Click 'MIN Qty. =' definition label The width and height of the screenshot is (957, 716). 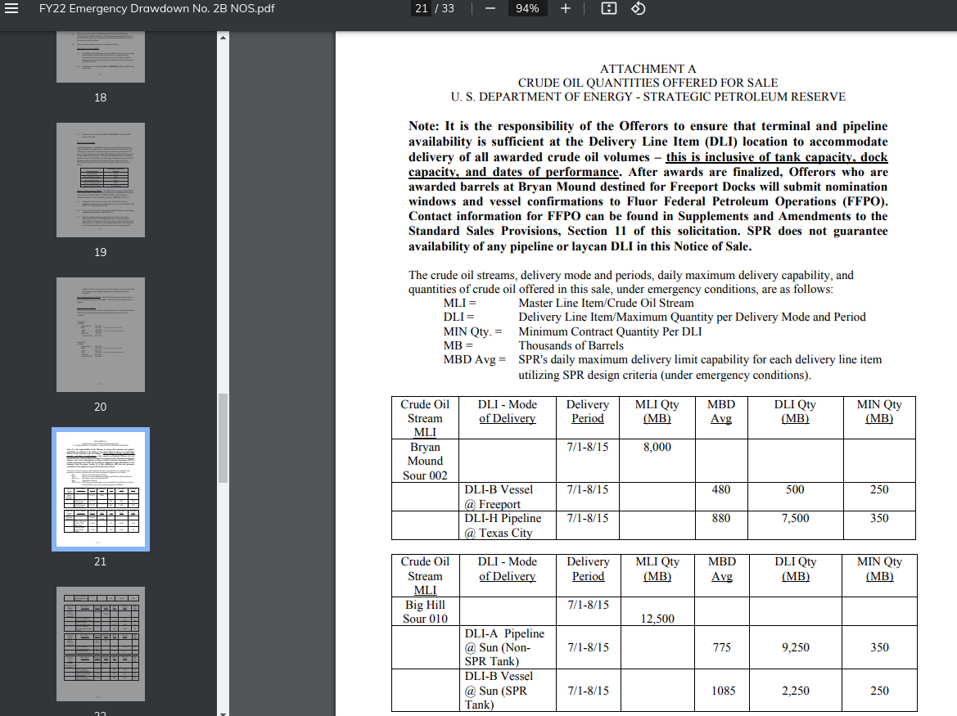(472, 331)
